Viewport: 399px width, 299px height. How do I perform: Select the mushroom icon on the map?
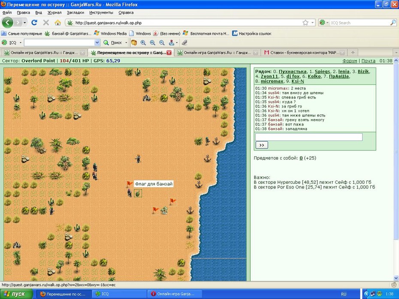(x=164, y=210)
